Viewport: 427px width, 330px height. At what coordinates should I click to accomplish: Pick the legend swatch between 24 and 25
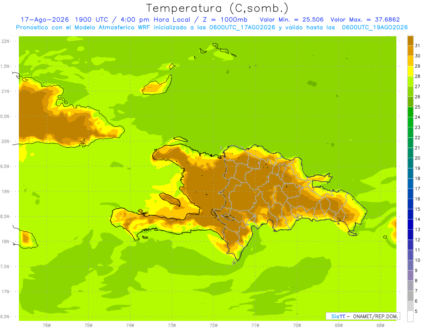410,112
